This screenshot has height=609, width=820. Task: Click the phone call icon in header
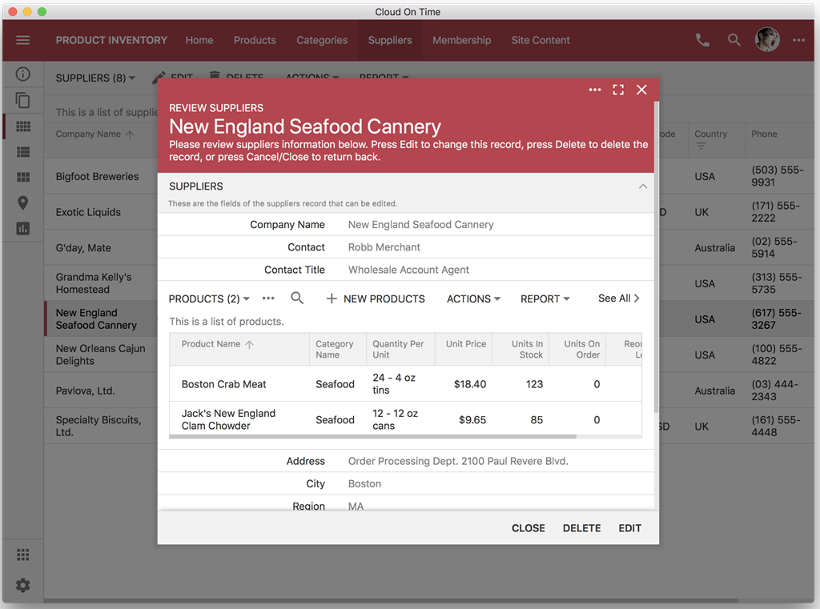pyautogui.click(x=702, y=40)
